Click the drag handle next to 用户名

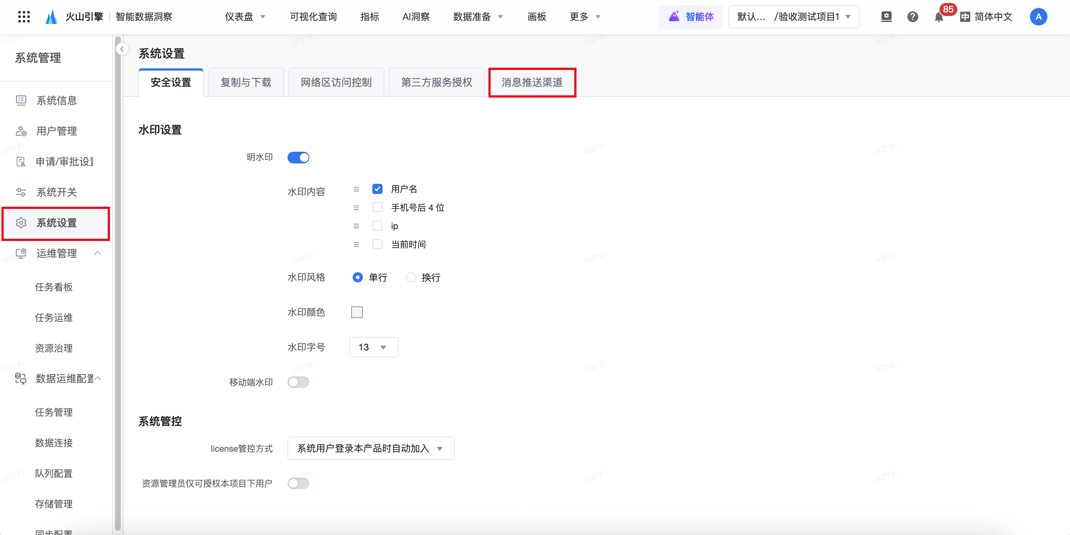click(356, 189)
